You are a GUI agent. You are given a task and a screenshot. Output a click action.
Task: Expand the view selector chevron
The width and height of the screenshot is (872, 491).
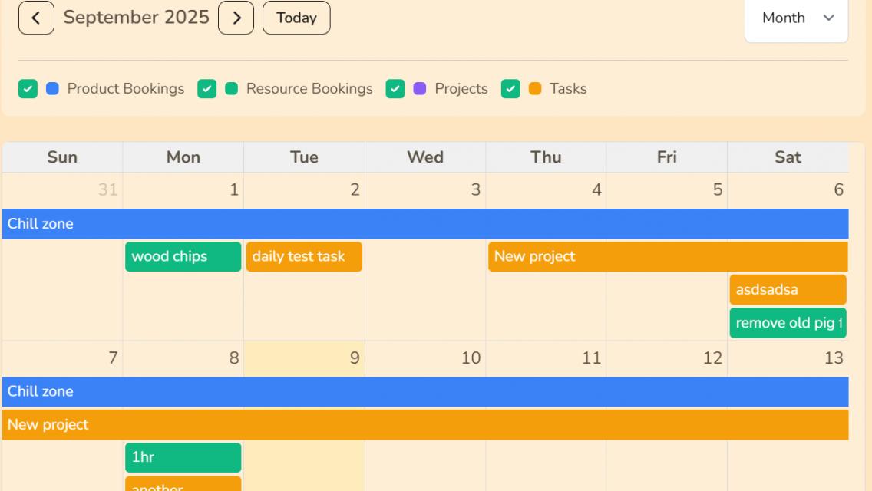827,18
